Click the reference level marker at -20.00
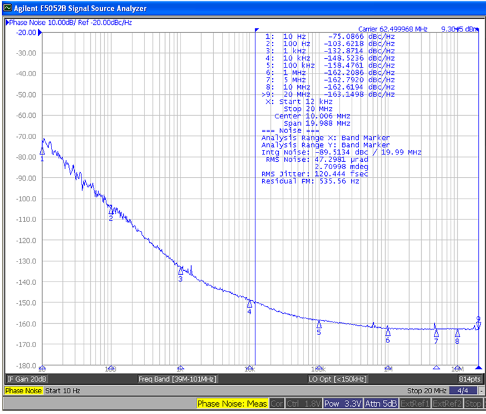 pyautogui.click(x=41, y=33)
